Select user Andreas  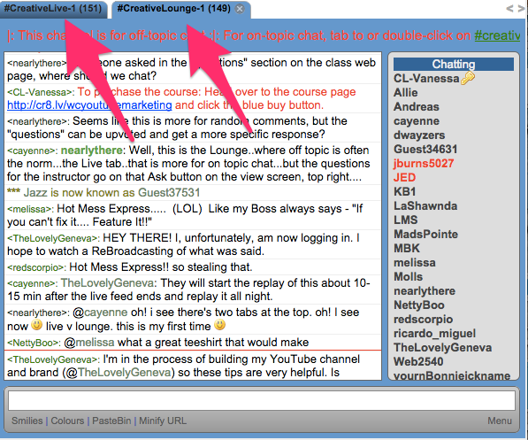(x=417, y=107)
